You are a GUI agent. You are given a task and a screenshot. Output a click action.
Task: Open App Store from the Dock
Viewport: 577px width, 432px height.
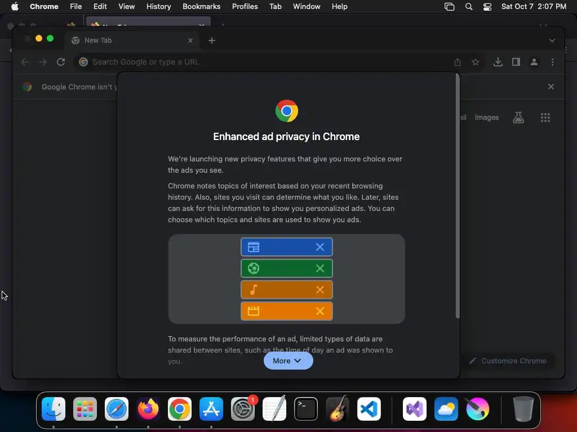tap(211, 408)
